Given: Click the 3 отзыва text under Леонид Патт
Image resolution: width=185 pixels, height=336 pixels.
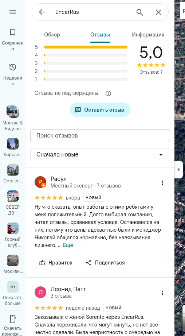Looking at the screenshot, I should coord(61,296).
